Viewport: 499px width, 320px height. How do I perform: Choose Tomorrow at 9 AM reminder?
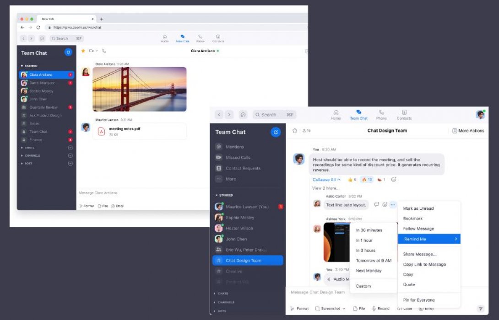click(x=374, y=261)
